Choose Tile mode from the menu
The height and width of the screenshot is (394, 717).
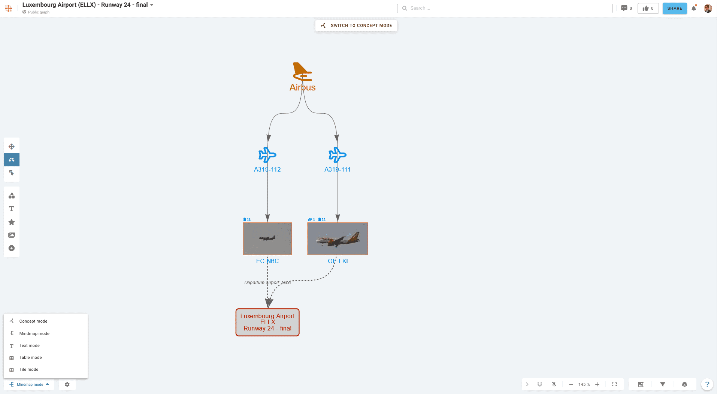click(46, 369)
